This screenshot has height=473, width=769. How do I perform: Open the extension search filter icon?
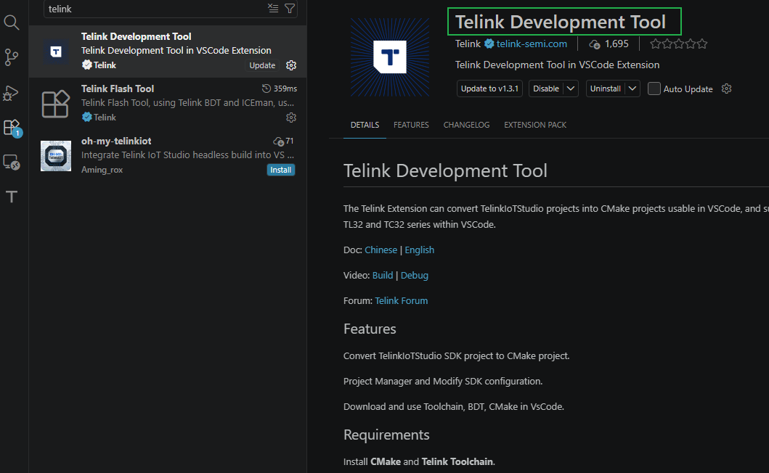290,8
